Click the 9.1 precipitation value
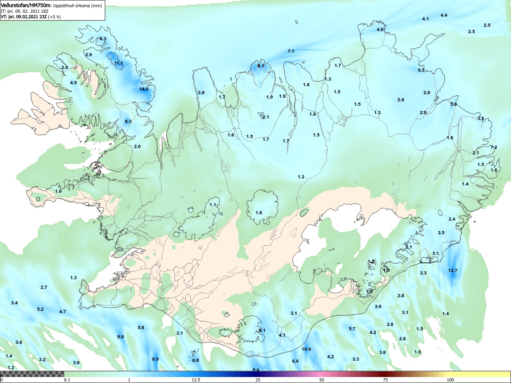The image size is (511, 383). click(x=260, y=66)
